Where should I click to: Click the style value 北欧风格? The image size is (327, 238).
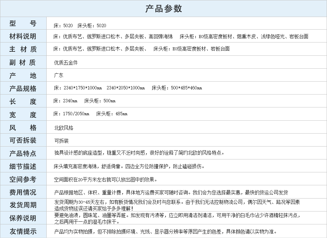pyautogui.click(x=64, y=128)
